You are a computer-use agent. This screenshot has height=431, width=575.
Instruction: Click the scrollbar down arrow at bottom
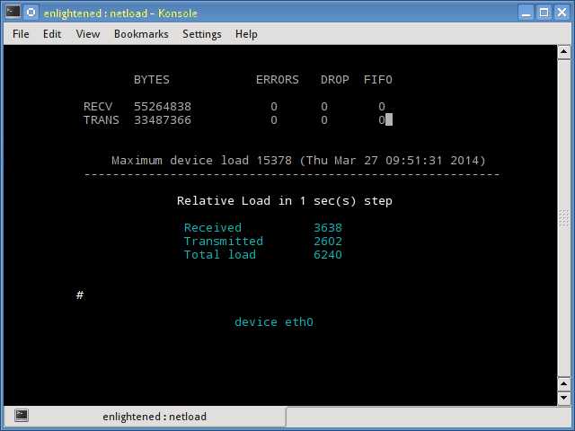tap(563, 398)
